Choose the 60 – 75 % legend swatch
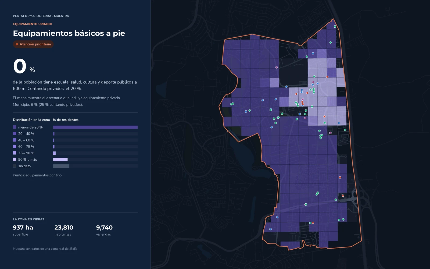This screenshot has width=430, height=269. tap(15, 146)
